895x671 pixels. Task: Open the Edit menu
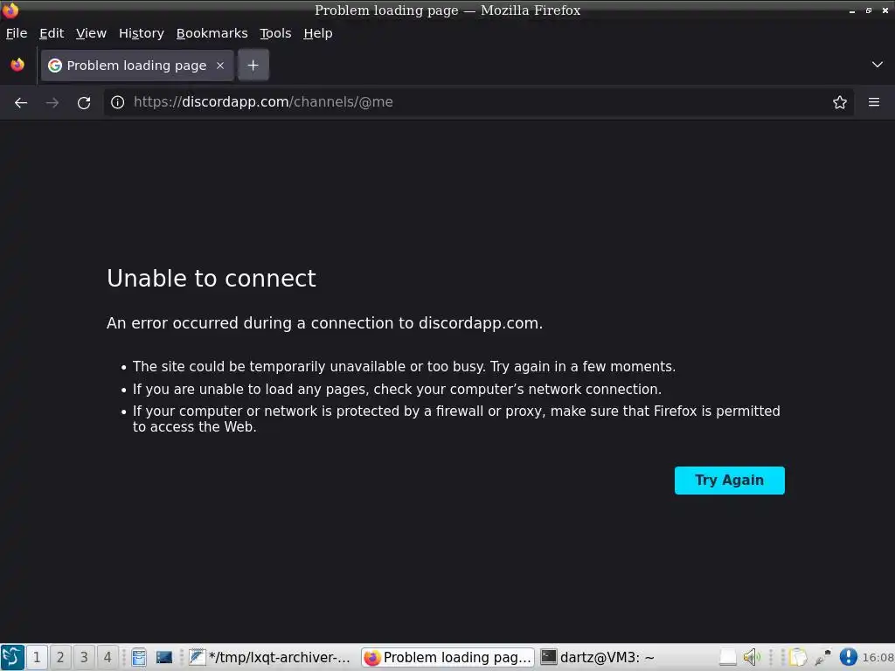pyautogui.click(x=52, y=33)
